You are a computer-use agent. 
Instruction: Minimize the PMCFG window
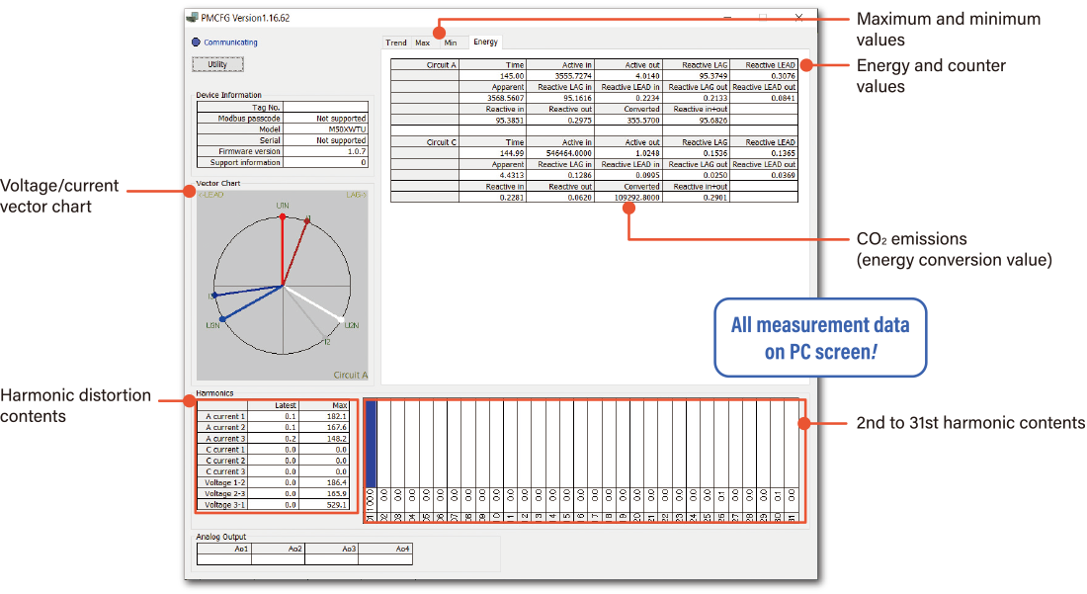[728, 18]
